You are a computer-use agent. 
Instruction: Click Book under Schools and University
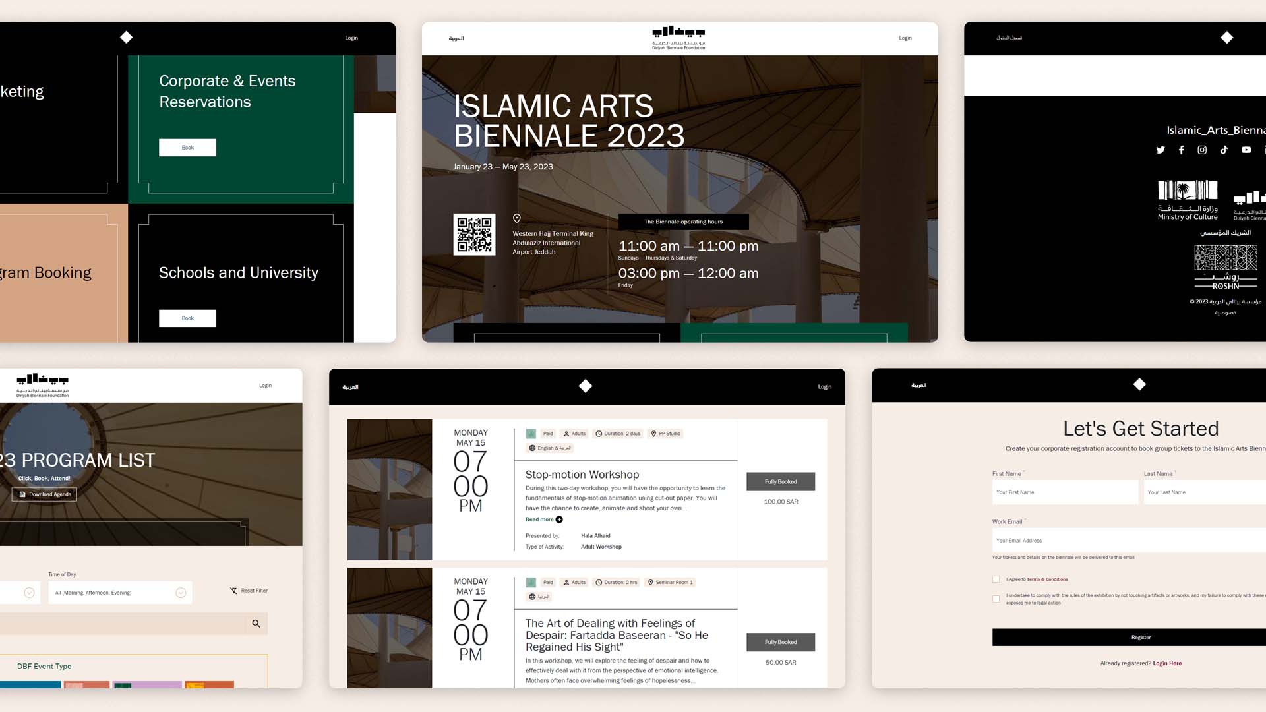click(187, 318)
